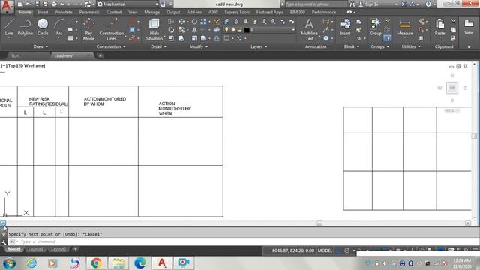Open the AutoCAD application menu

click(x=7, y=6)
